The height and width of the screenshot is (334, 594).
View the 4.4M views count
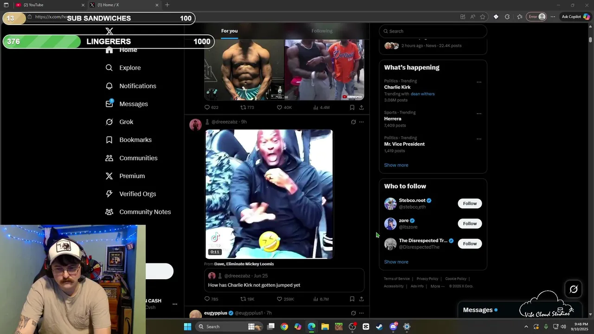point(321,107)
